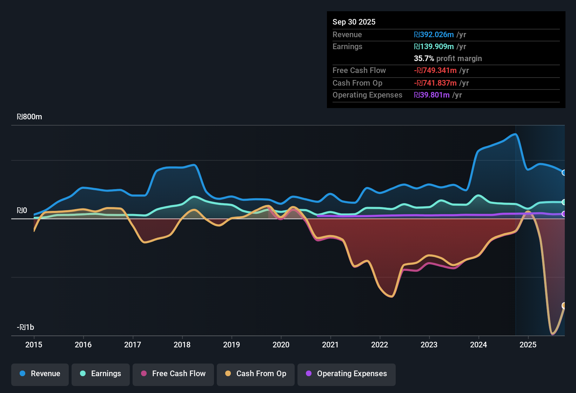Click the ₪800m axis value label
Image resolution: width=576 pixels, height=393 pixels.
point(29,116)
